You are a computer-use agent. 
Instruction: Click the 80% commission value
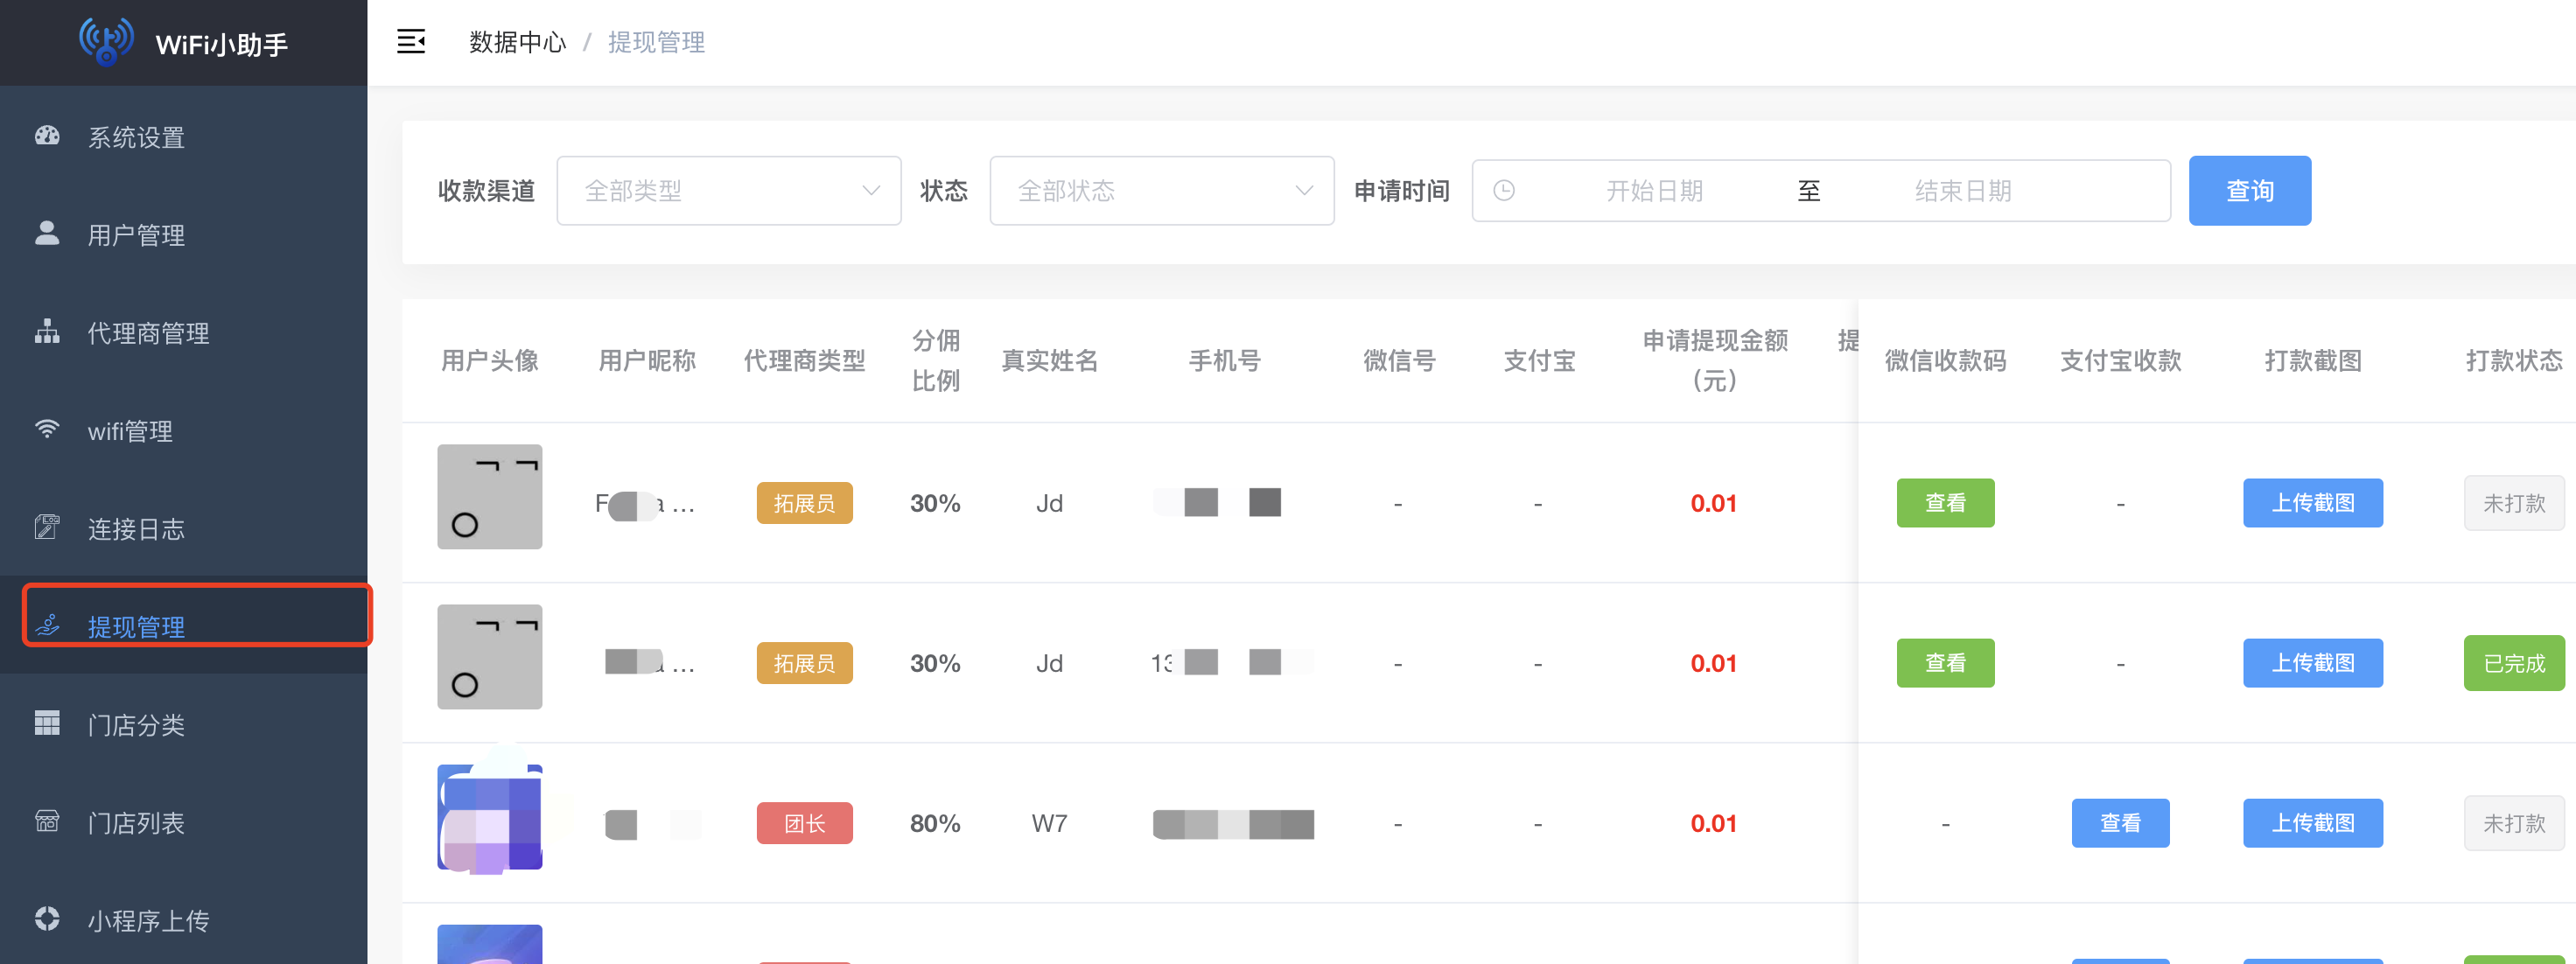(x=935, y=823)
